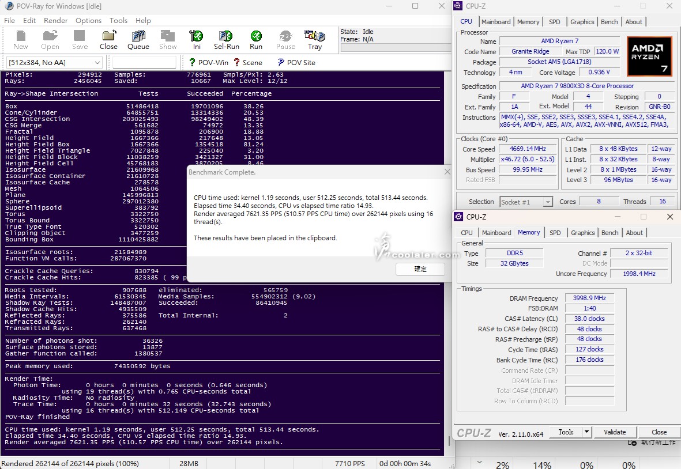Open the Socket #1 selection dropdown

[525, 202]
